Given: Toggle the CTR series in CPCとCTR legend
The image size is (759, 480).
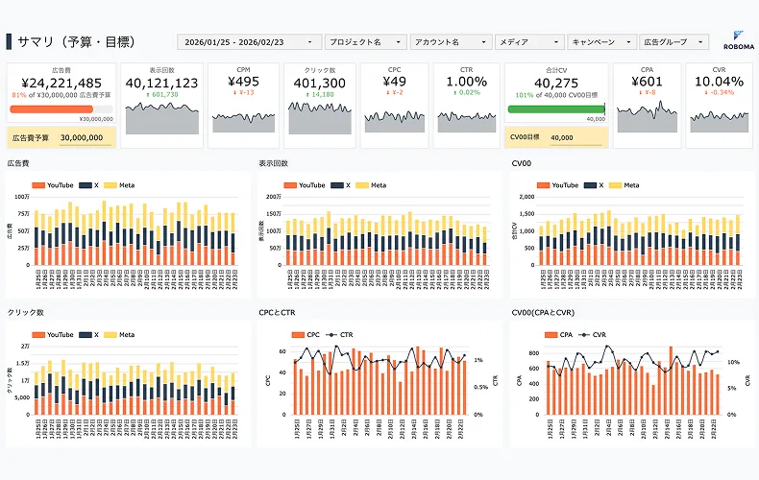Looking at the screenshot, I should tap(339, 335).
